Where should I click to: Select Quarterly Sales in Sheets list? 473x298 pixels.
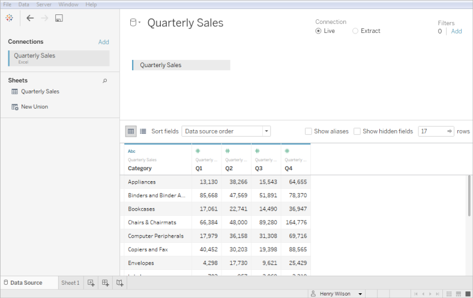[x=40, y=92]
